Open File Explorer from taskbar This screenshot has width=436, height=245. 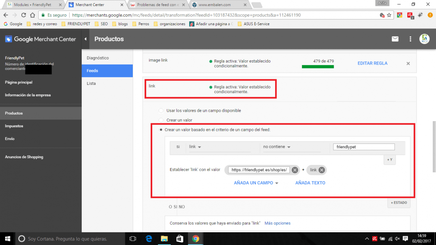click(164, 239)
